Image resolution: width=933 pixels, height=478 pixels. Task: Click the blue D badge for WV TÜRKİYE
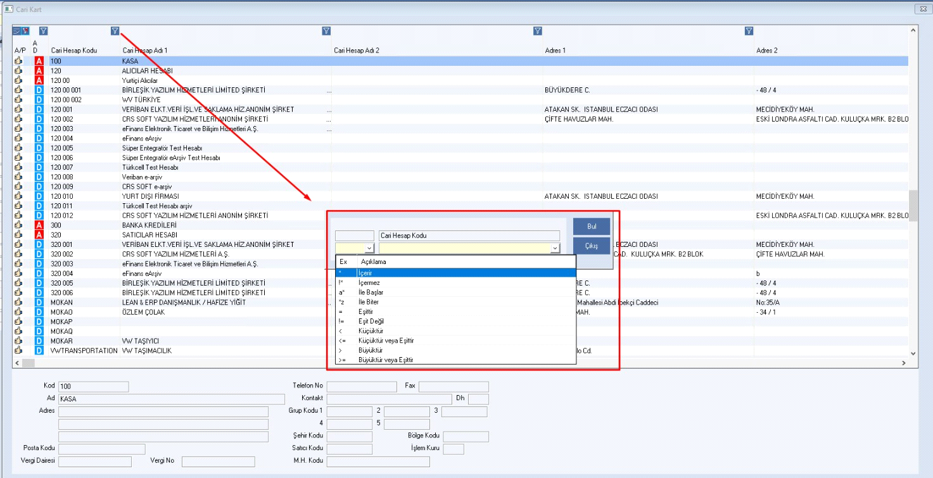pyautogui.click(x=39, y=100)
